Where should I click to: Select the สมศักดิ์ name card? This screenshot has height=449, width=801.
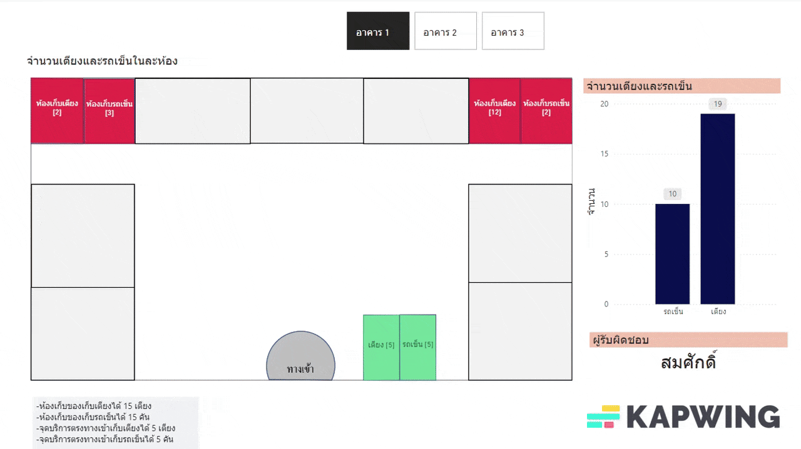tap(688, 362)
